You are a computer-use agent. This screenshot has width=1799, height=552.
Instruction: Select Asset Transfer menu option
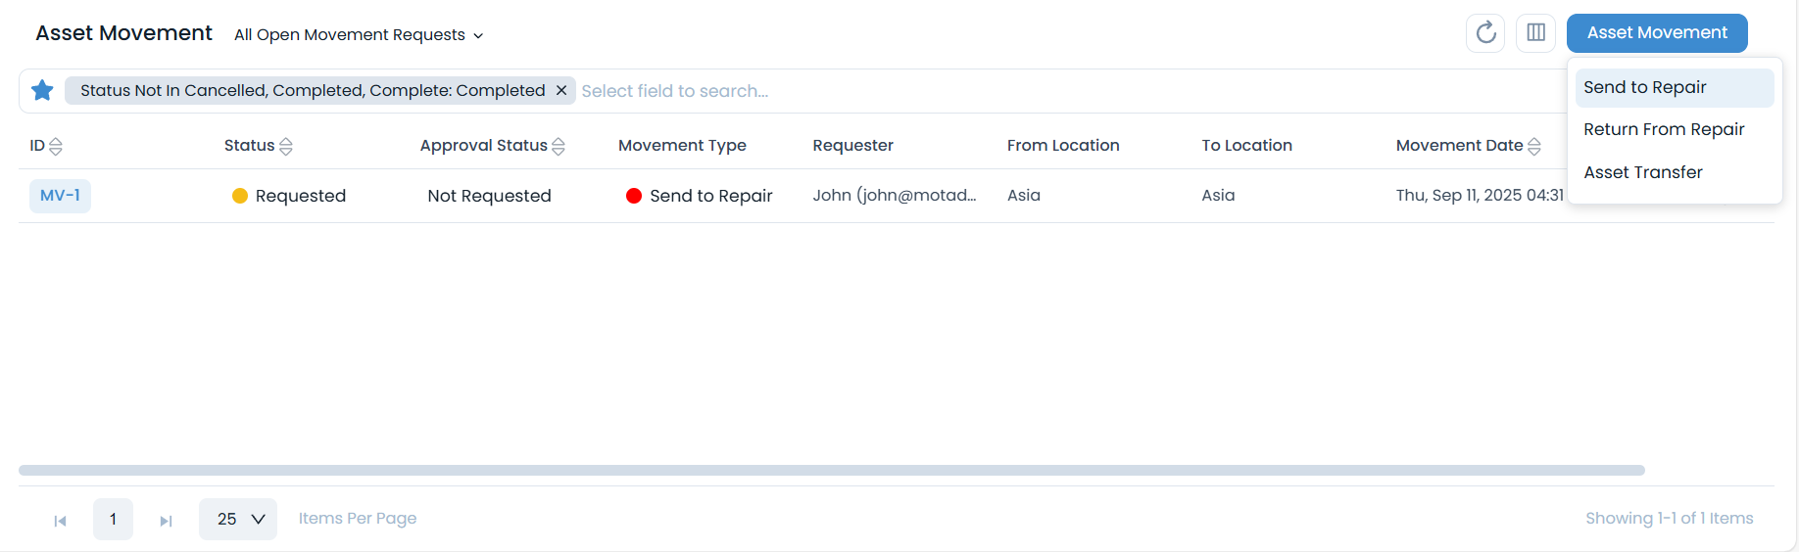[x=1643, y=173]
